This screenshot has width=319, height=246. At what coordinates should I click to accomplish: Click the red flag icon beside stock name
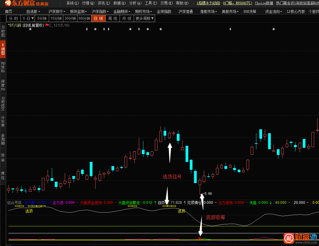pos(47,25)
